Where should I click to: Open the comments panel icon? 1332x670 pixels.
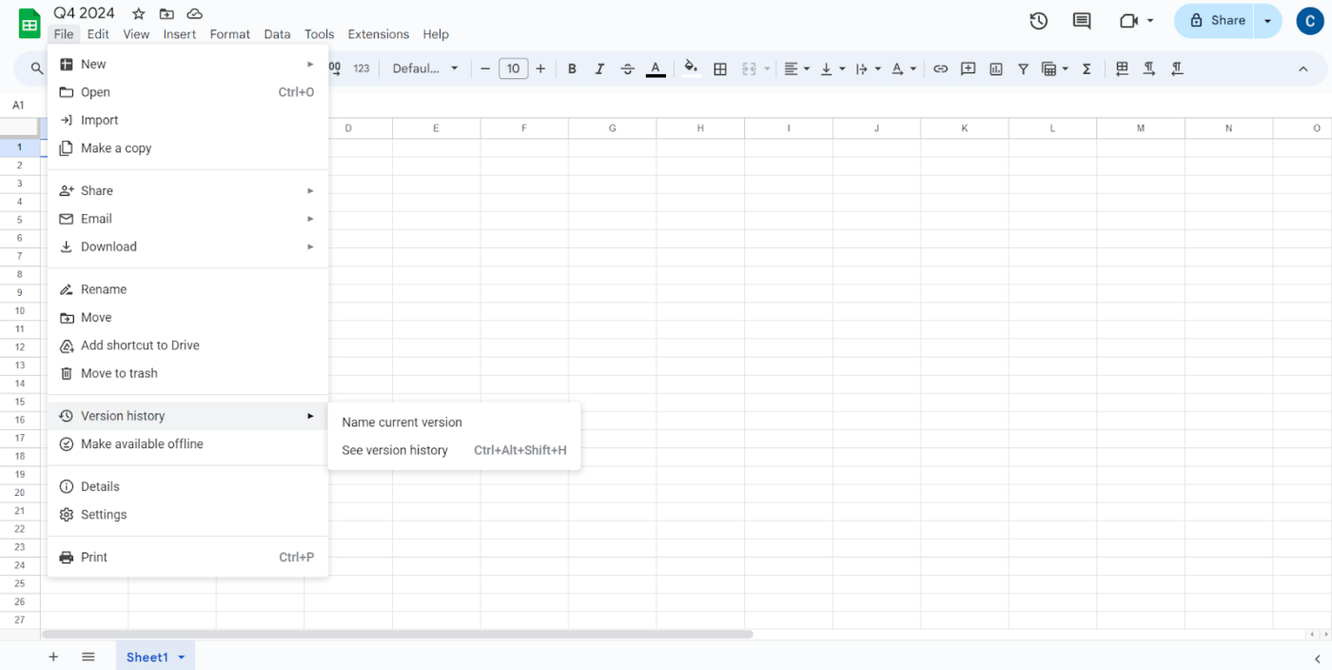tap(1082, 21)
